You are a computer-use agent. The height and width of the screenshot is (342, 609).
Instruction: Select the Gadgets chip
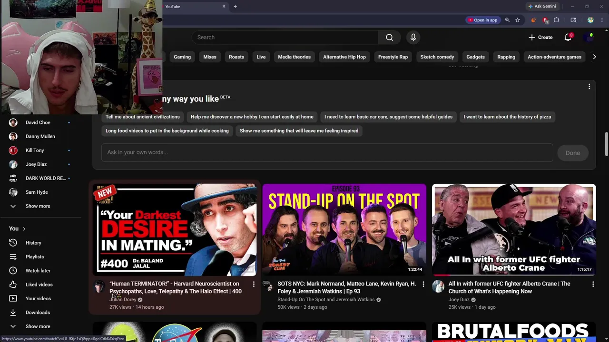[475, 57]
